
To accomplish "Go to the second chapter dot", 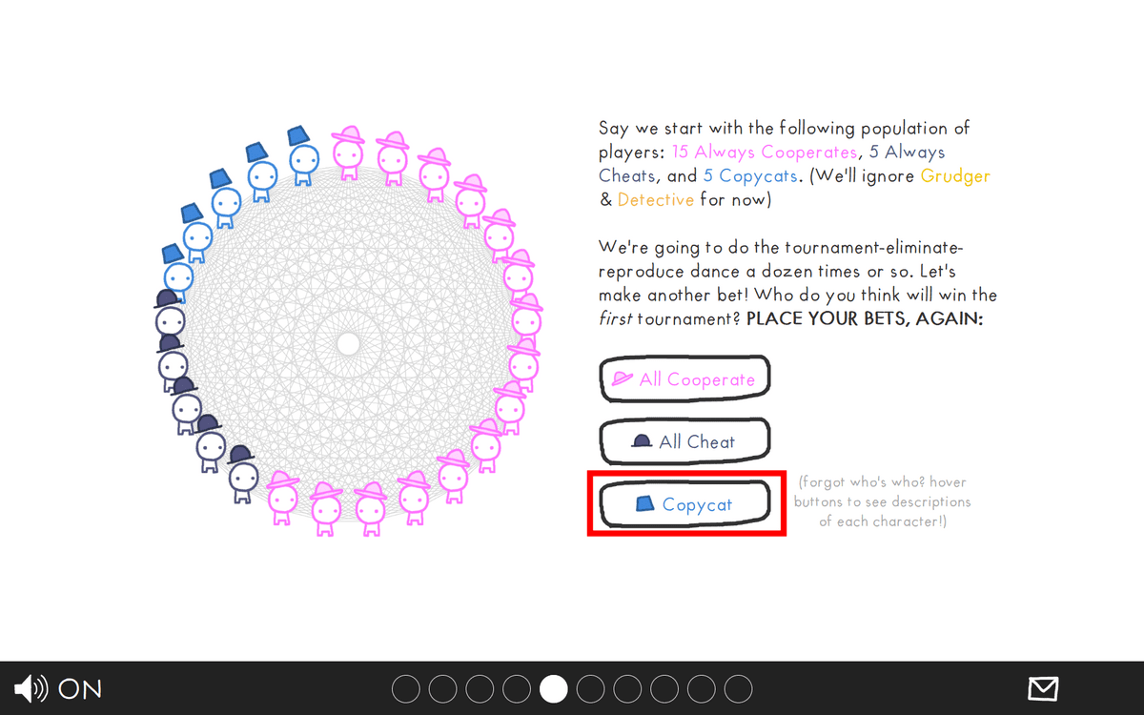I will 442,688.
